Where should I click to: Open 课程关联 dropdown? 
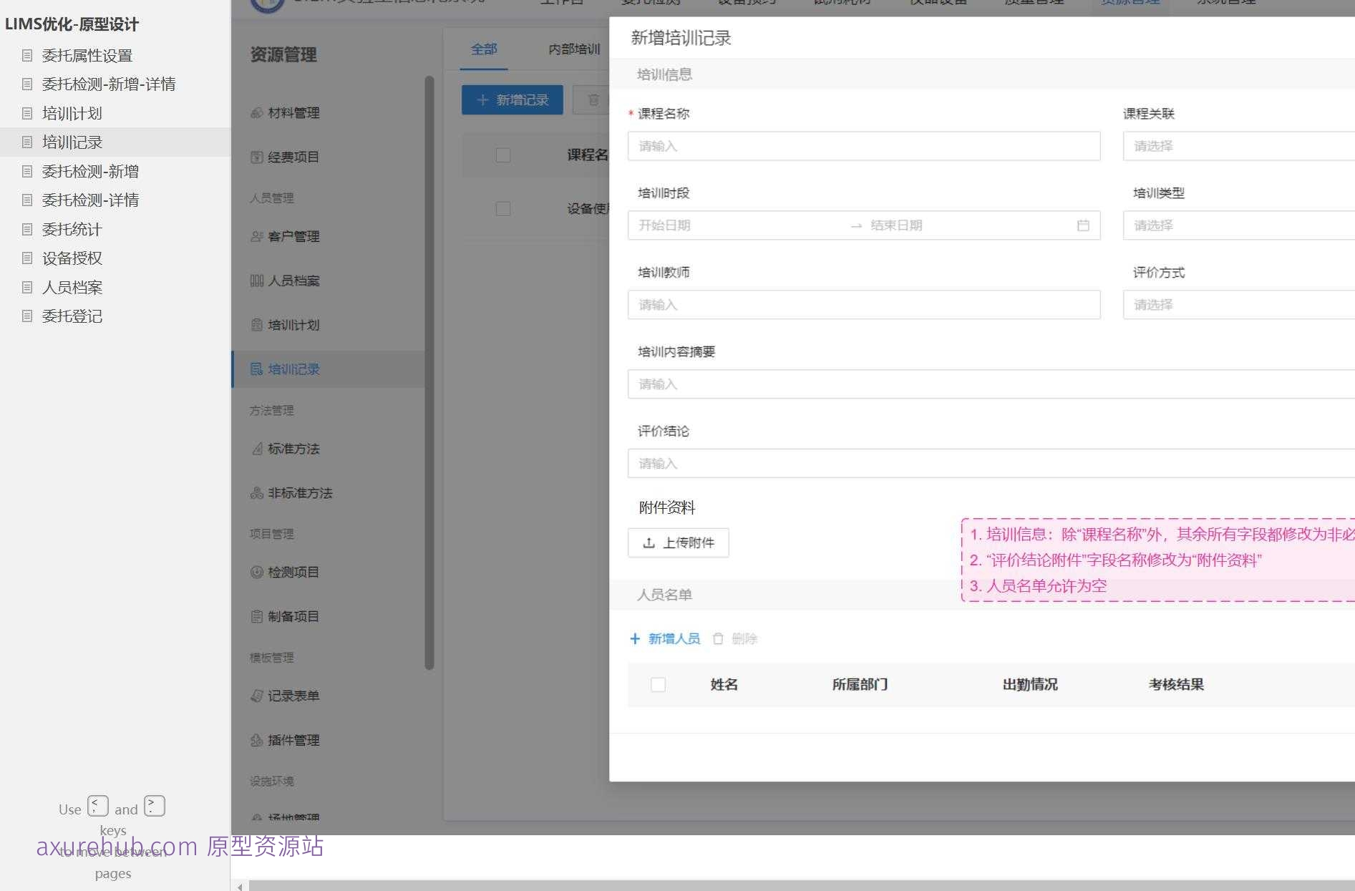coord(1239,146)
